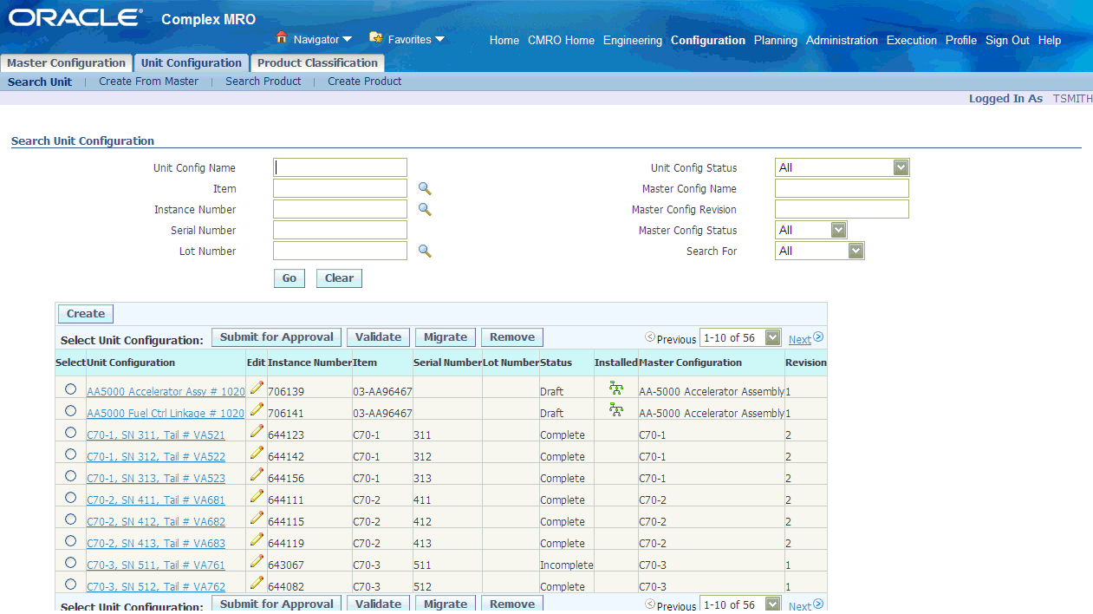Click the Go search button
This screenshot has width=1093, height=614.
(290, 278)
